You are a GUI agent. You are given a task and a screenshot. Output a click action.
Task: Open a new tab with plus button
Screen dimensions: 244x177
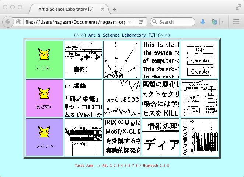[x=115, y=10]
